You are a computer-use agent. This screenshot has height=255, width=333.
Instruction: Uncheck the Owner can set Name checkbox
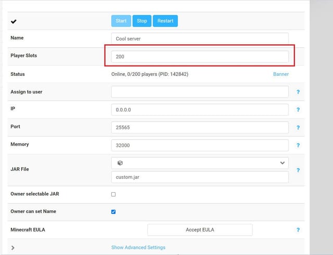point(113,212)
